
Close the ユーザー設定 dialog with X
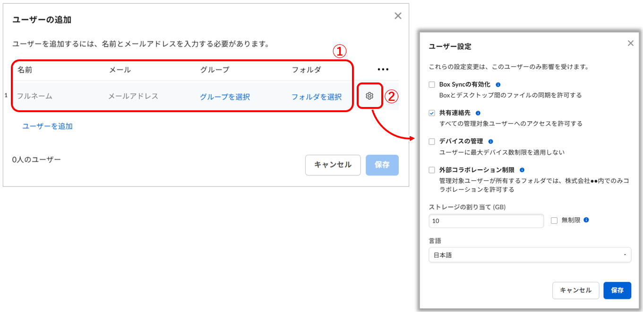point(630,43)
